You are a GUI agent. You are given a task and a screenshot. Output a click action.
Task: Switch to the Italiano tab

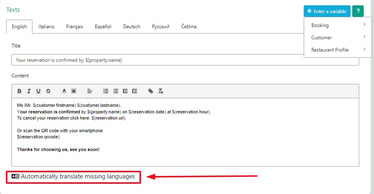(46, 27)
